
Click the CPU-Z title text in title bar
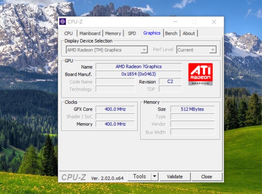75,22
